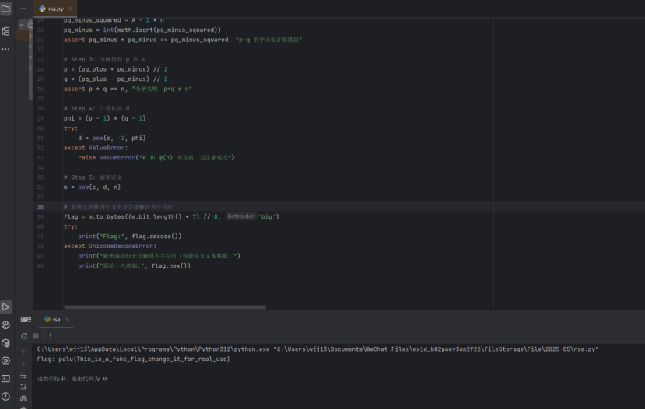Click python.exe path in console output
Viewport: 645px width, 410px height.
(x=153, y=349)
